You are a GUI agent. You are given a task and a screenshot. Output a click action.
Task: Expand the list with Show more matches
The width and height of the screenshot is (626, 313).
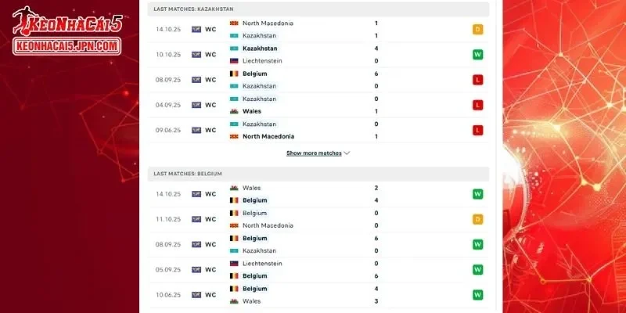314,153
